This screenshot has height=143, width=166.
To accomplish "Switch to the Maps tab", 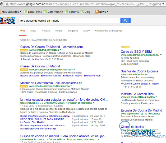I will (x=33, y=31).
